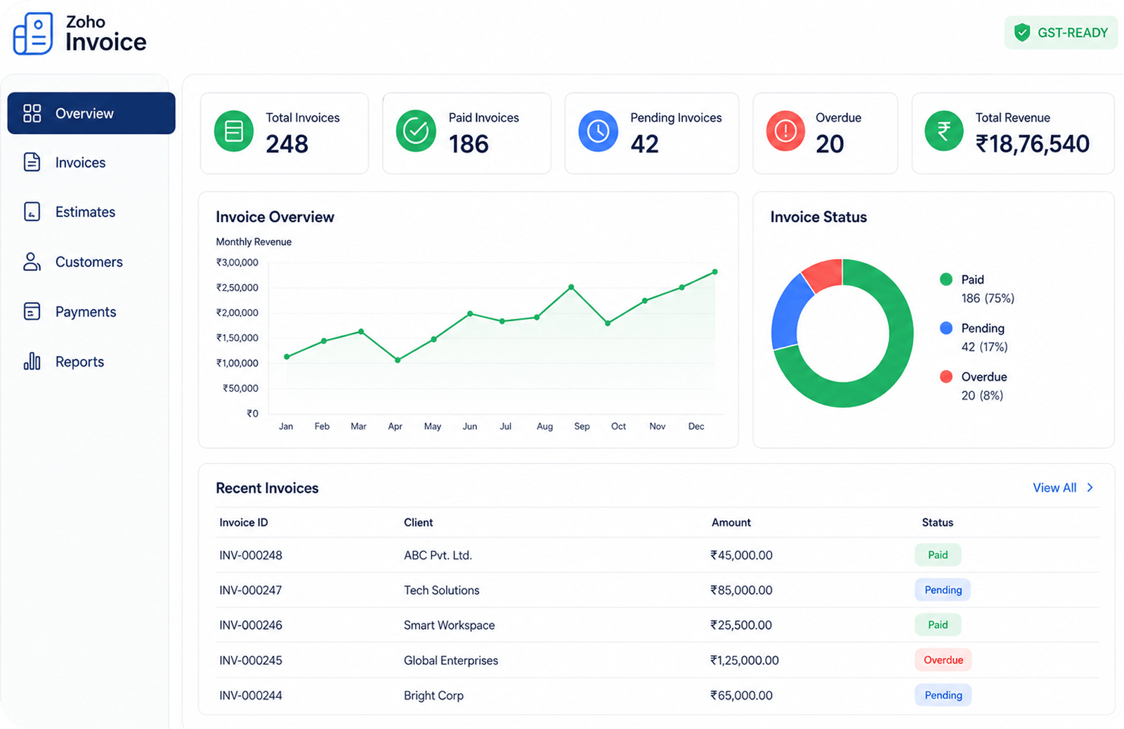This screenshot has width=1124, height=729.
Task: Click the Paid Invoices checkmark icon
Action: [x=416, y=131]
